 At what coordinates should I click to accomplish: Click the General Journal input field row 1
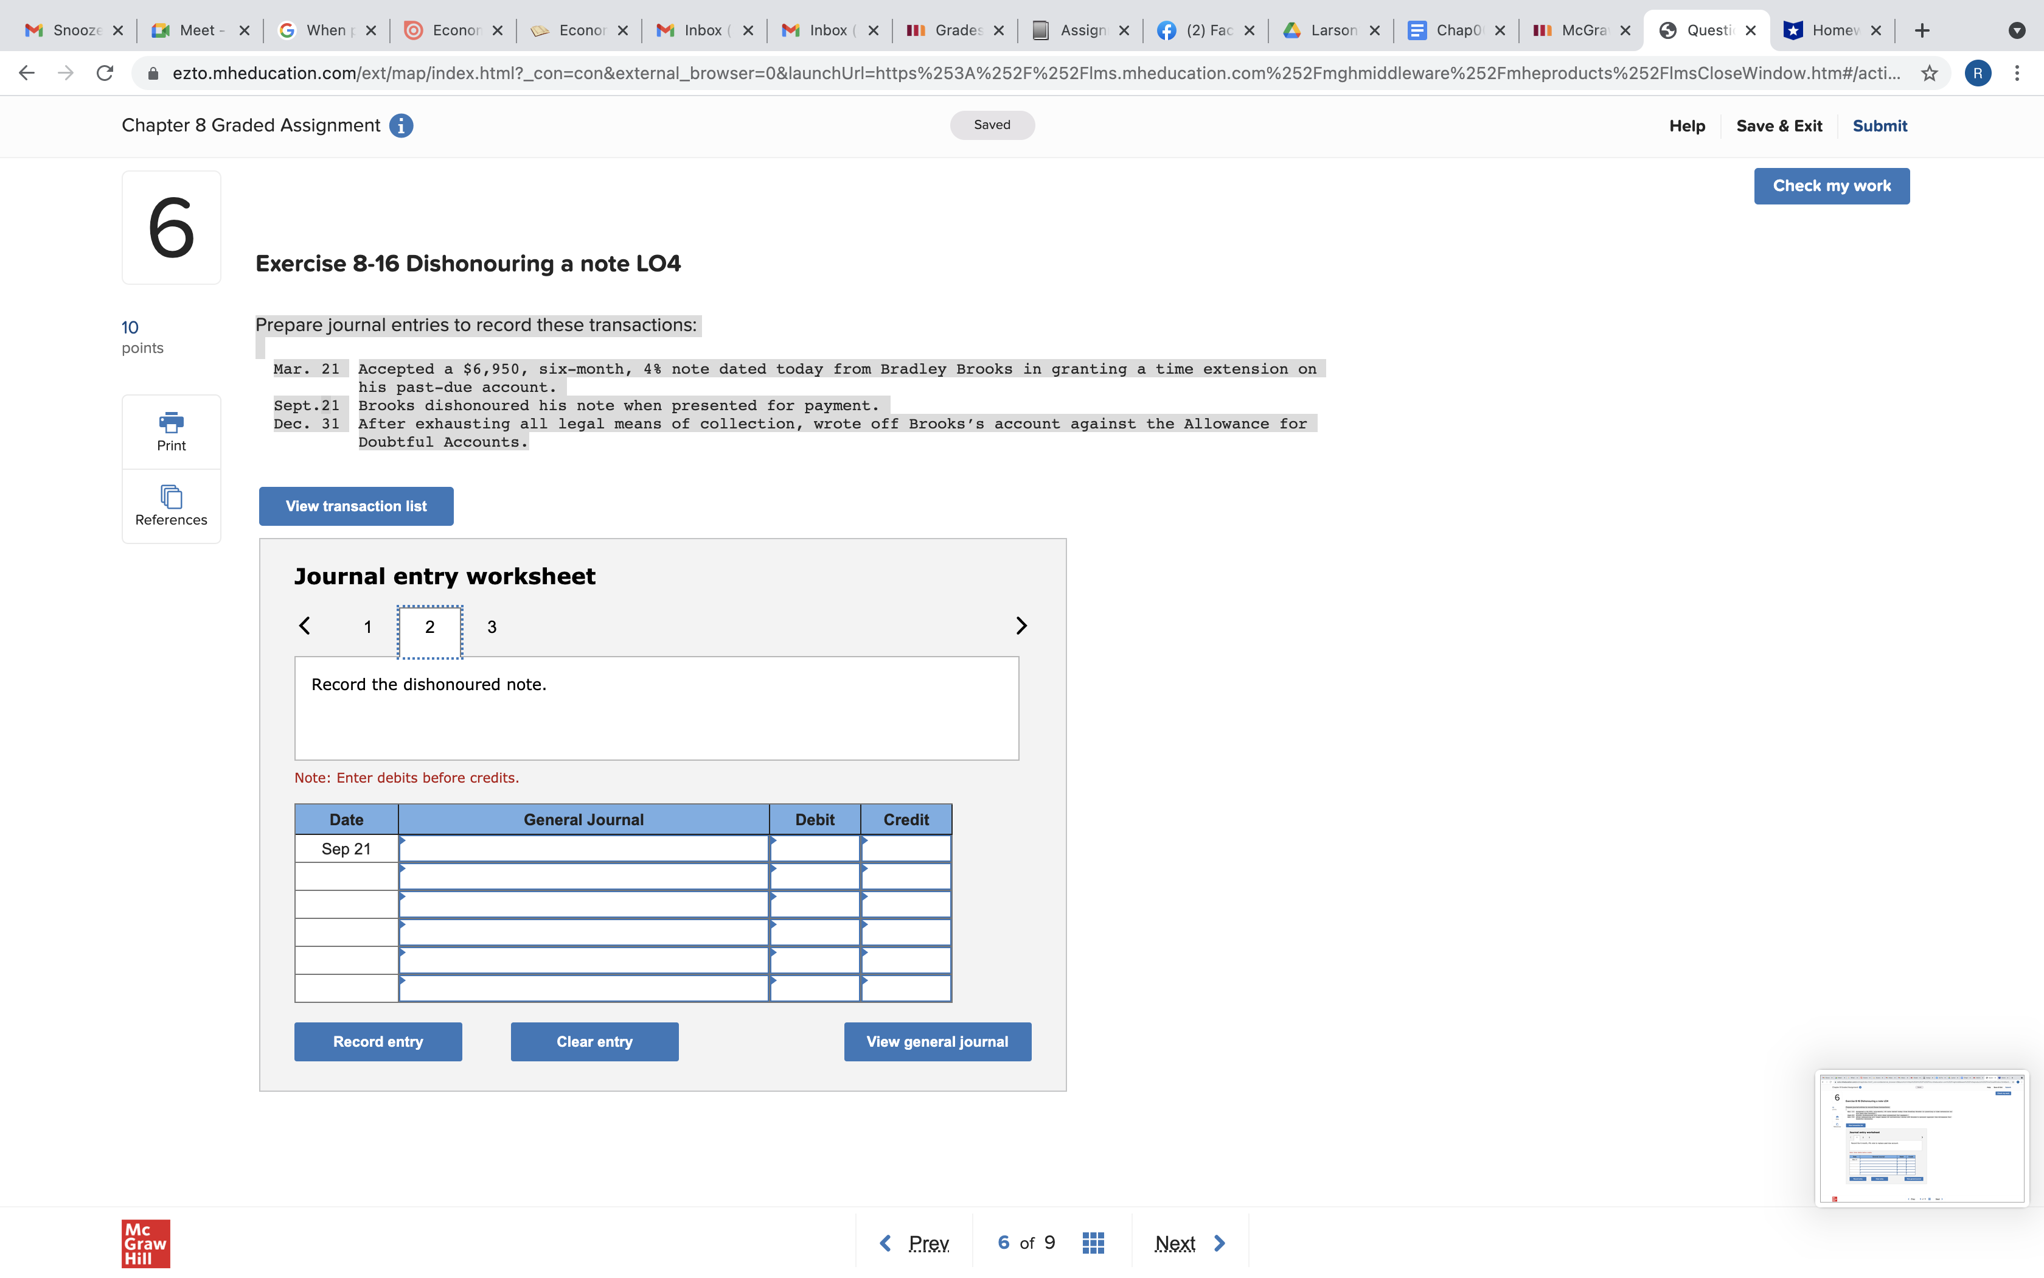[583, 848]
